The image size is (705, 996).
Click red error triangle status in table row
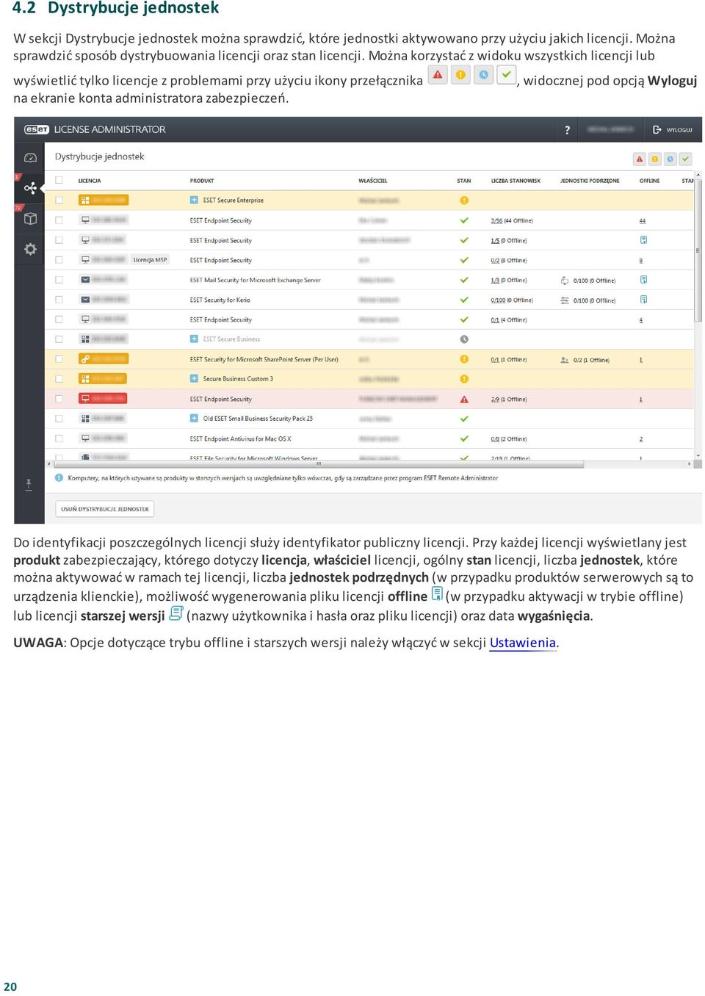(x=464, y=399)
